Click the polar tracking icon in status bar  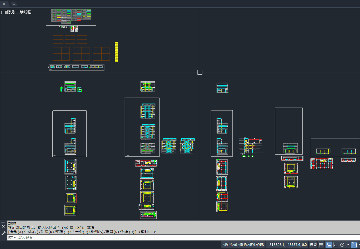(x=343, y=244)
